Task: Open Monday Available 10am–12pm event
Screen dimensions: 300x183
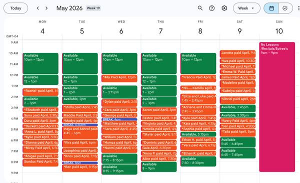Action: point(40,63)
